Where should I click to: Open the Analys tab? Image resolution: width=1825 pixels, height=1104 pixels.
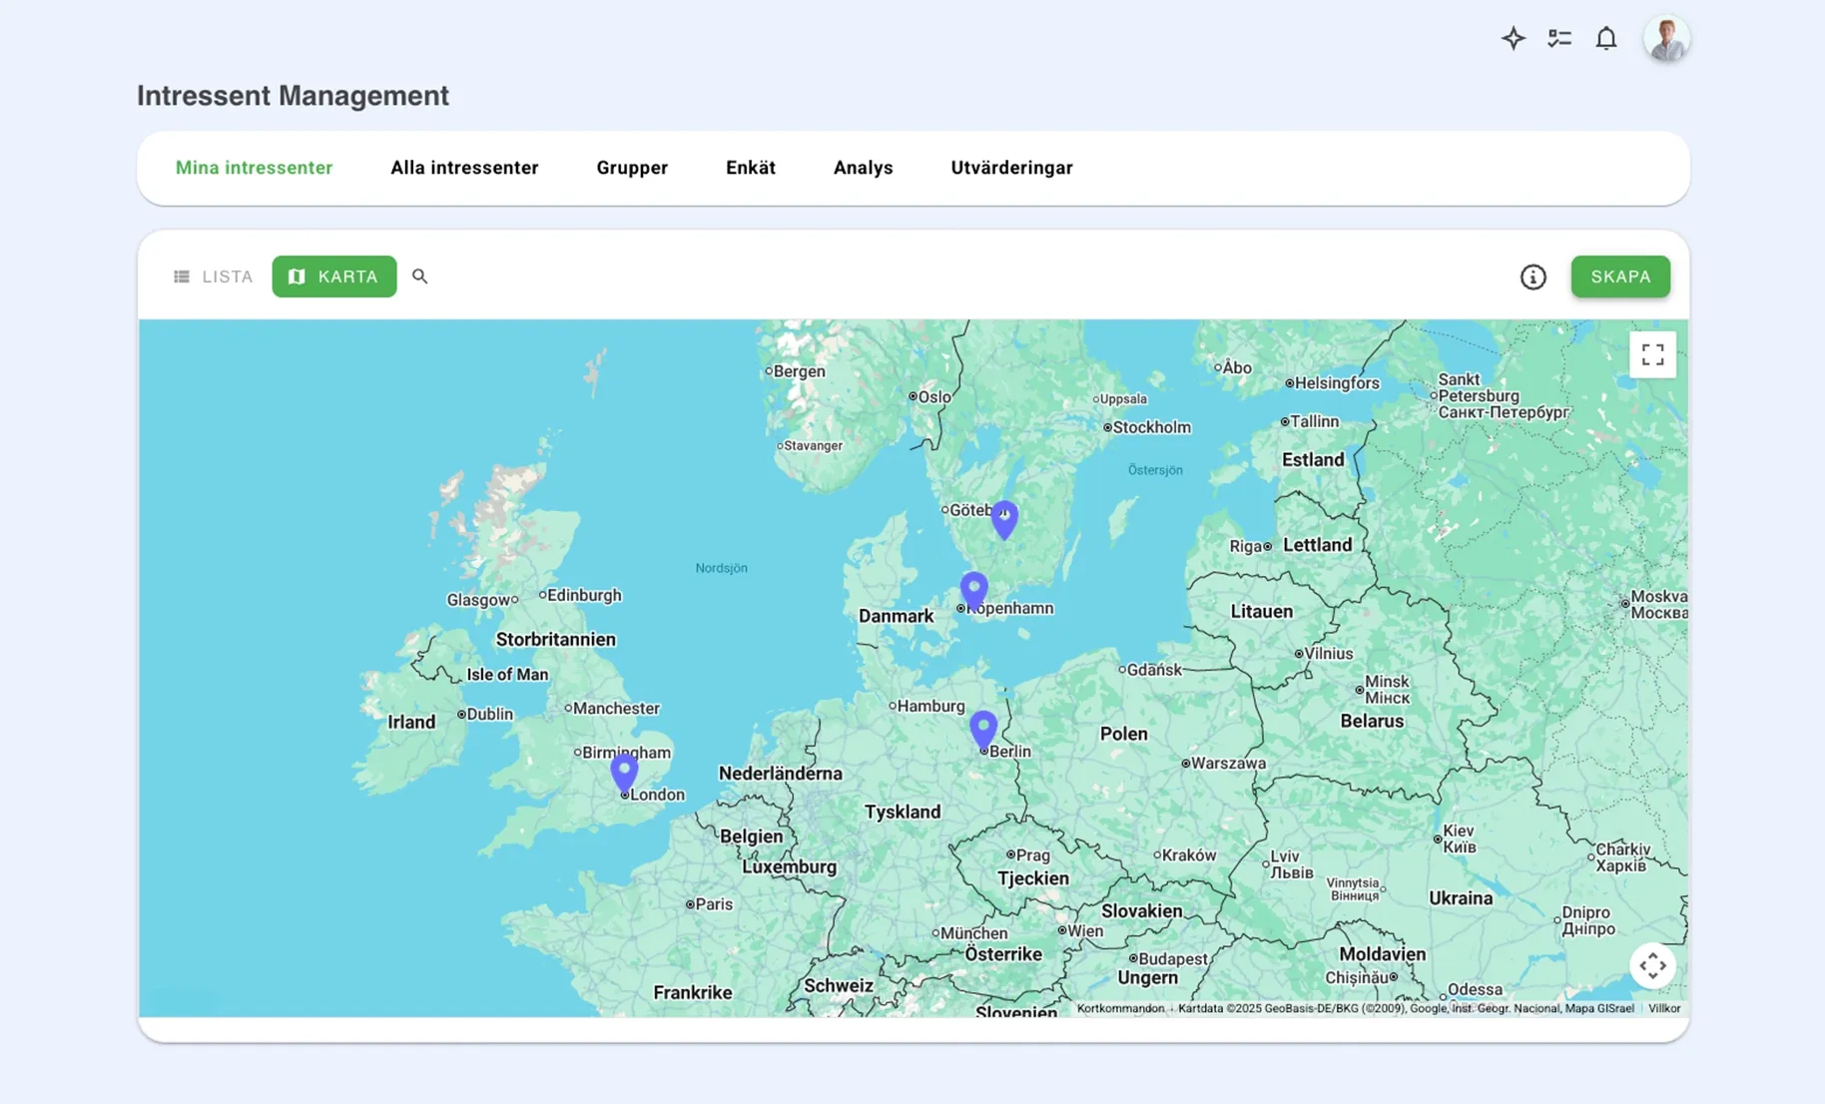[x=863, y=168]
